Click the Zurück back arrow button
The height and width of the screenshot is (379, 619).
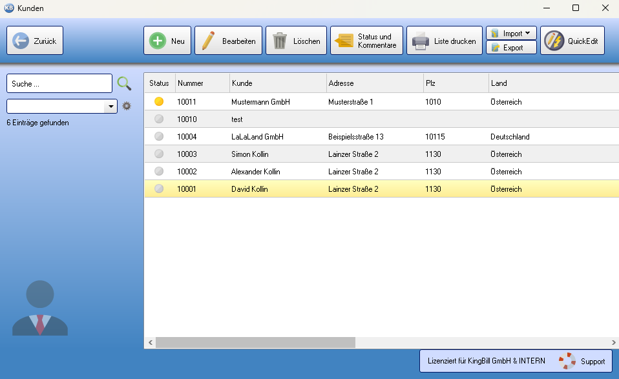[x=35, y=41]
